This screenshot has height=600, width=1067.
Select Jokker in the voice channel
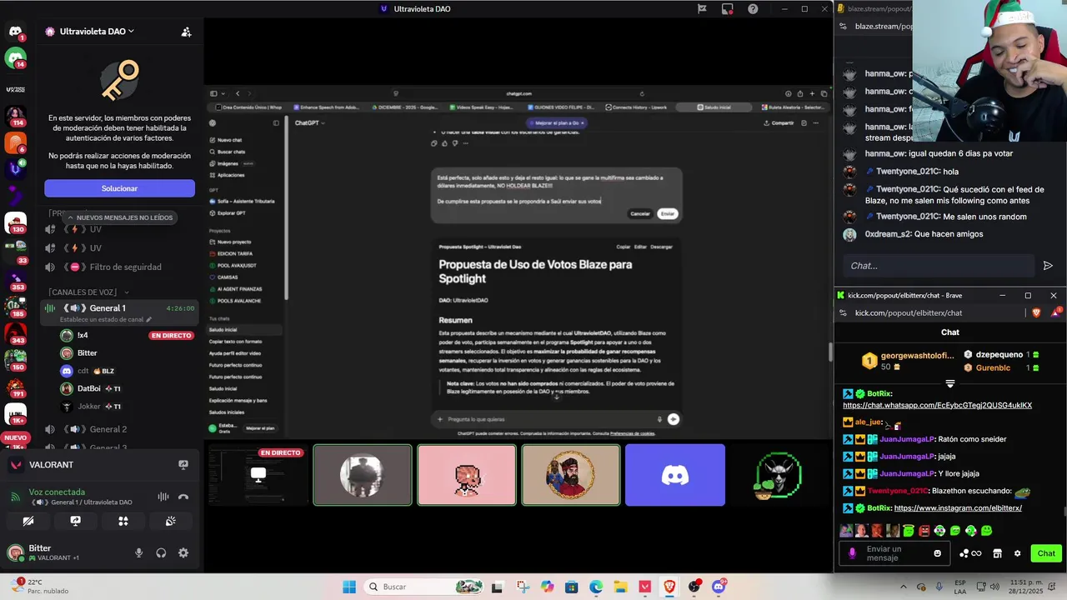tap(89, 407)
